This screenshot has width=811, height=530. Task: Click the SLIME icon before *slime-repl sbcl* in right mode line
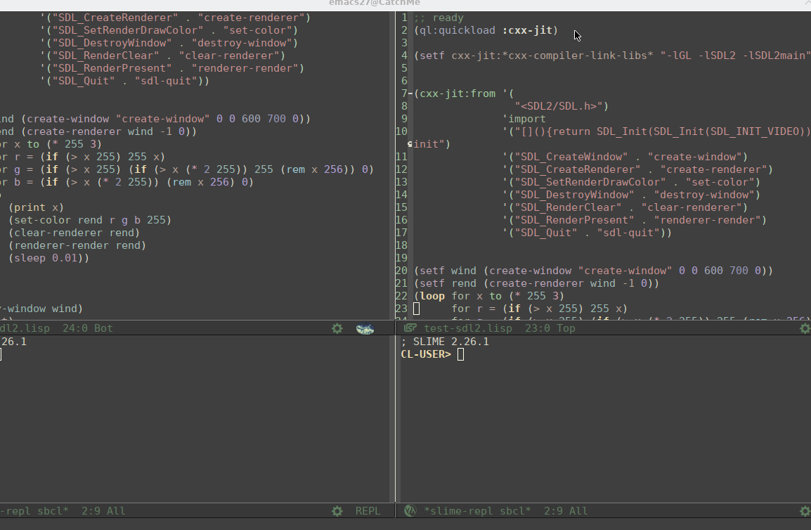410,511
